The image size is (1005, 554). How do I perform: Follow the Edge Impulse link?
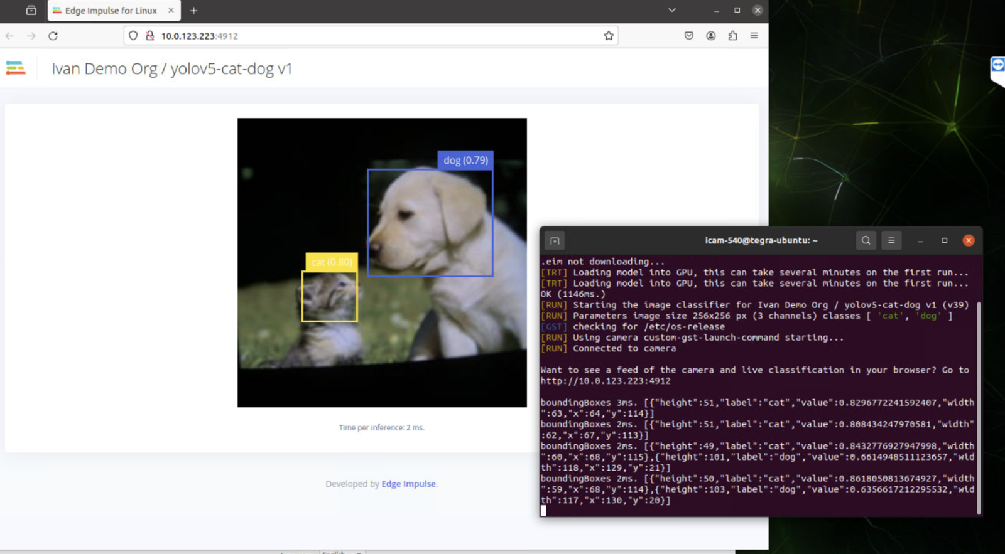point(408,484)
